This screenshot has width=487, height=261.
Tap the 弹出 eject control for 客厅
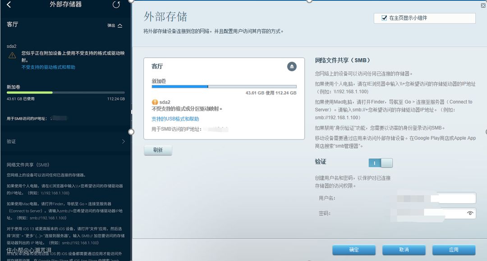[x=115, y=26]
